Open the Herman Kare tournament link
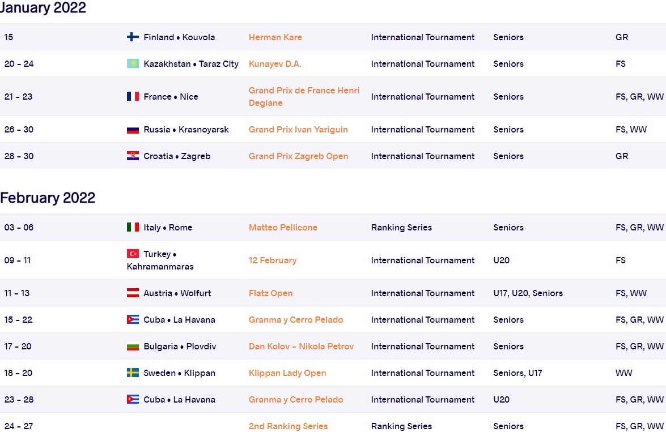Viewport: 666px width, 432px height. [275, 37]
